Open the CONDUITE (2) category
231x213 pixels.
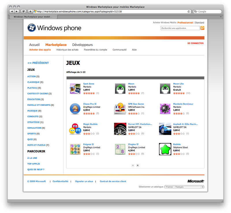[35, 117]
